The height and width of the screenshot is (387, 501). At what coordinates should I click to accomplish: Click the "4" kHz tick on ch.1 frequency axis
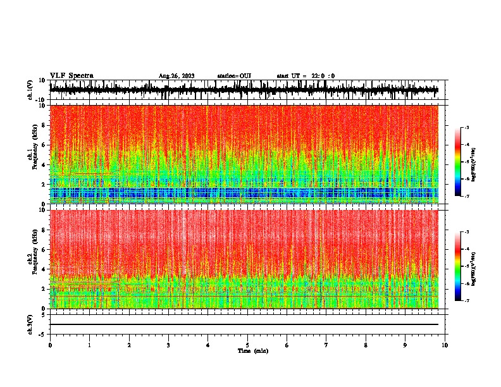click(x=44, y=165)
